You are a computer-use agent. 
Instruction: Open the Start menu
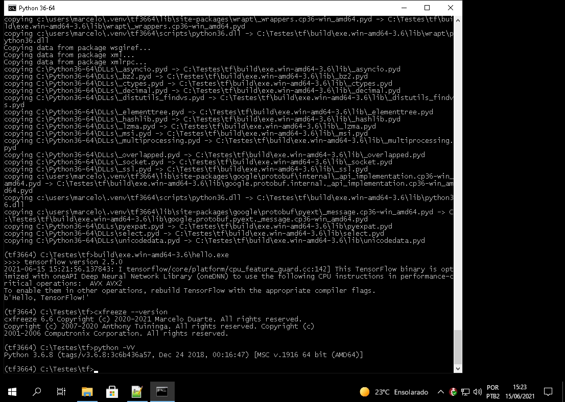(11, 392)
